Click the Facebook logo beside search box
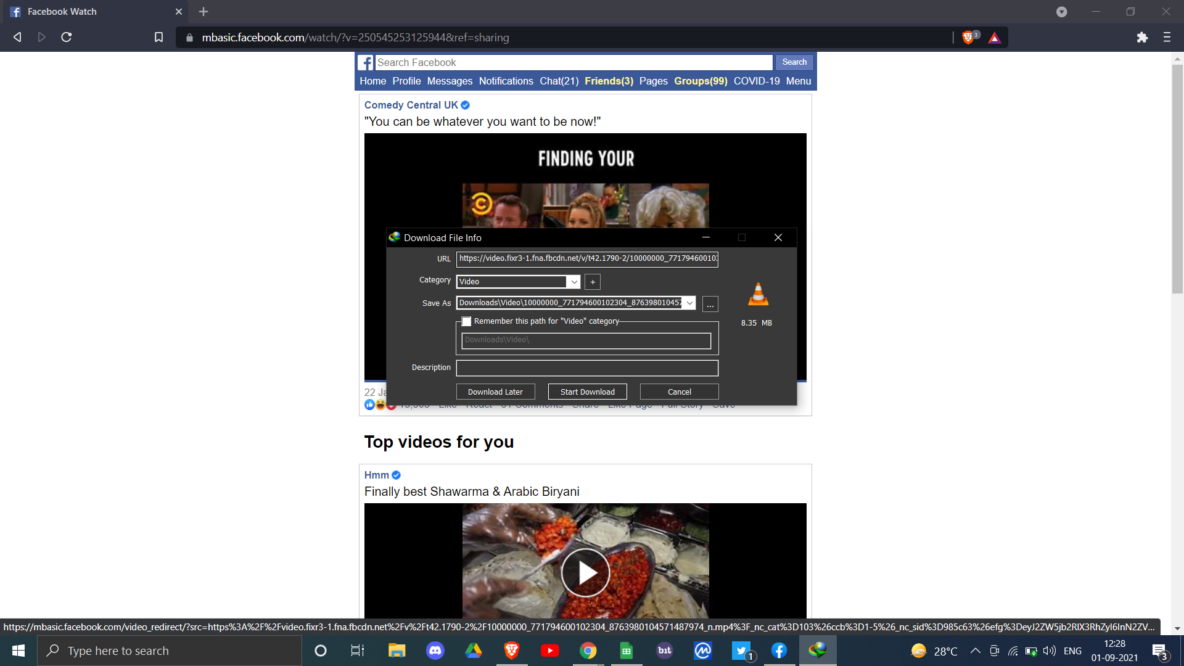The height and width of the screenshot is (666, 1184). point(366,63)
